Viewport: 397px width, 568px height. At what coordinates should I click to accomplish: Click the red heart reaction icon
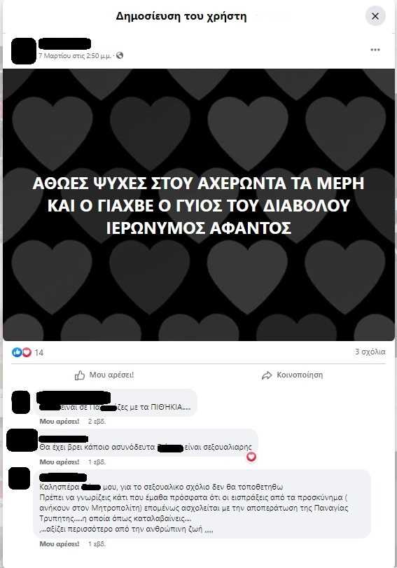[x=27, y=352]
